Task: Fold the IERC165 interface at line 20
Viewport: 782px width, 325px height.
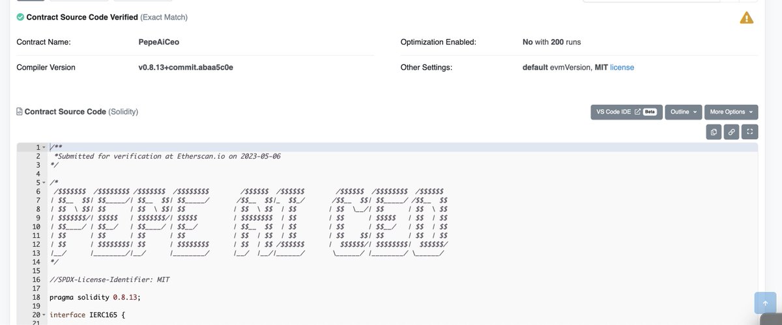Action: tap(44, 315)
